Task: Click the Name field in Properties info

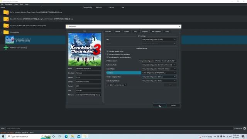Action: pyautogui.click(x=88, y=69)
